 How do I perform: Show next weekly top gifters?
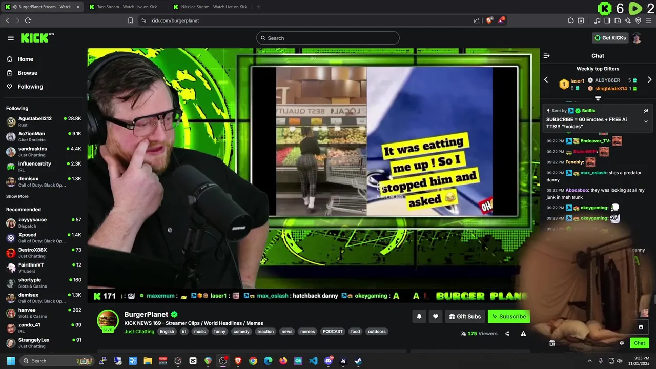(649, 80)
